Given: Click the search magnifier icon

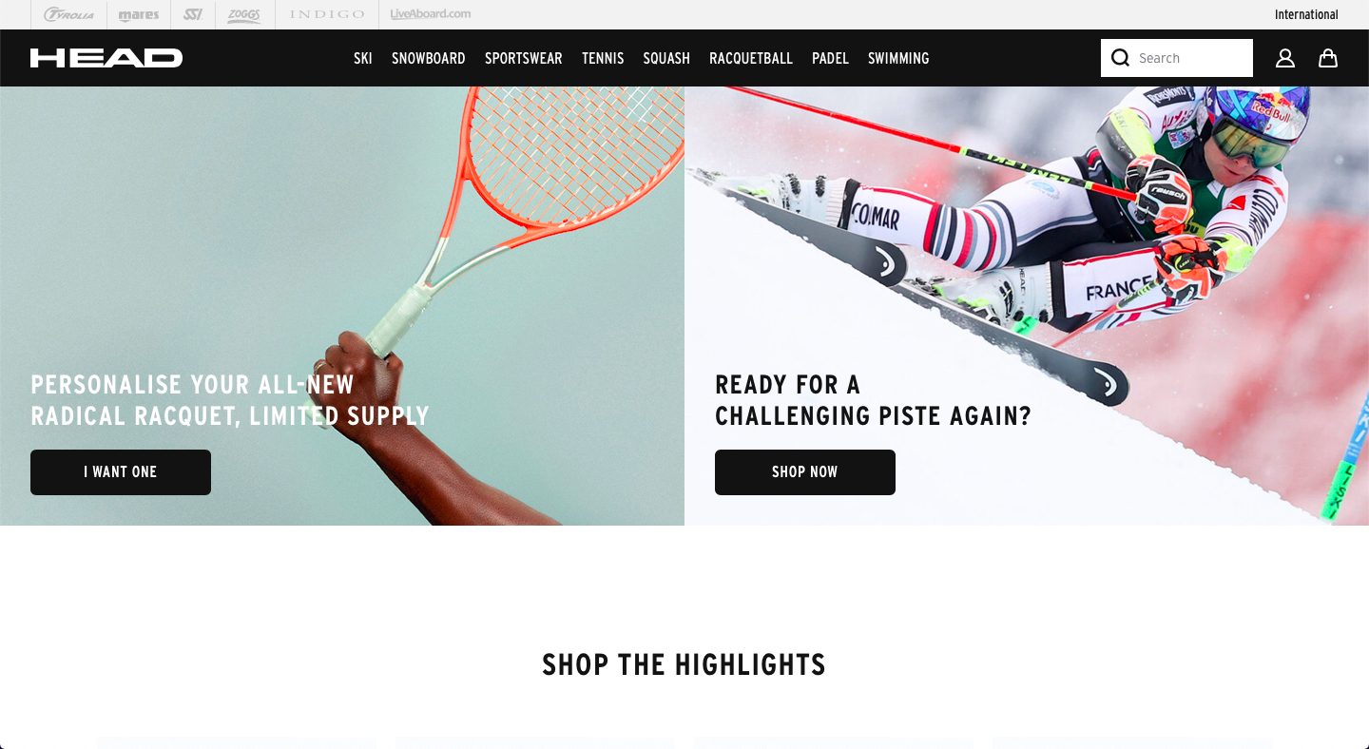Looking at the screenshot, I should [x=1121, y=58].
